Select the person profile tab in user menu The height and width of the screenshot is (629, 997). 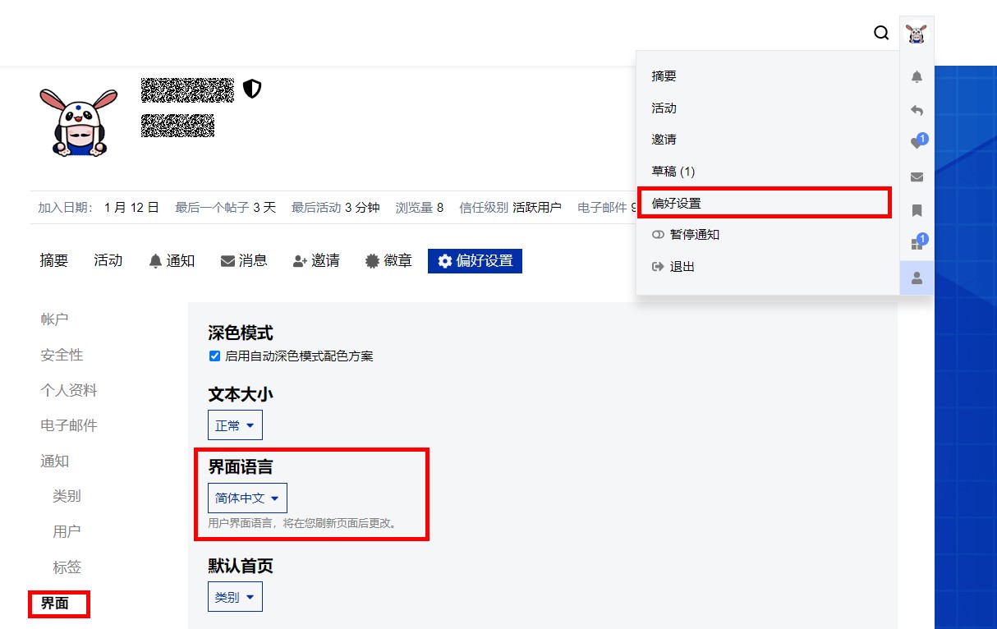pos(917,278)
